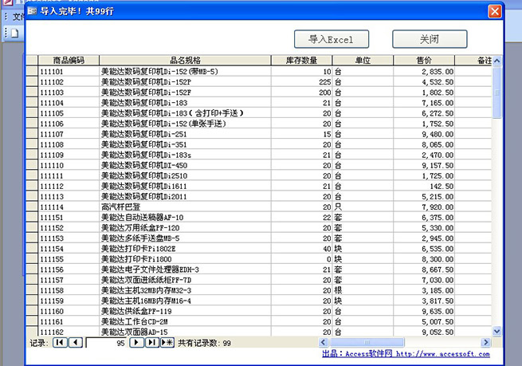Click unit 根 cell in row 111158
The height and width of the screenshot is (366, 522).
[x=363, y=290]
